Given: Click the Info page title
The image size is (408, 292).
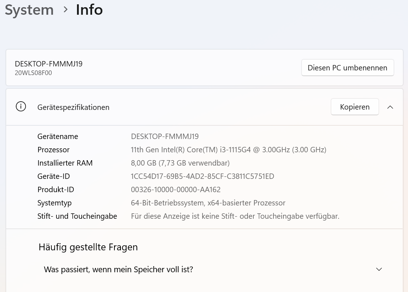Looking at the screenshot, I should pyautogui.click(x=89, y=10).
